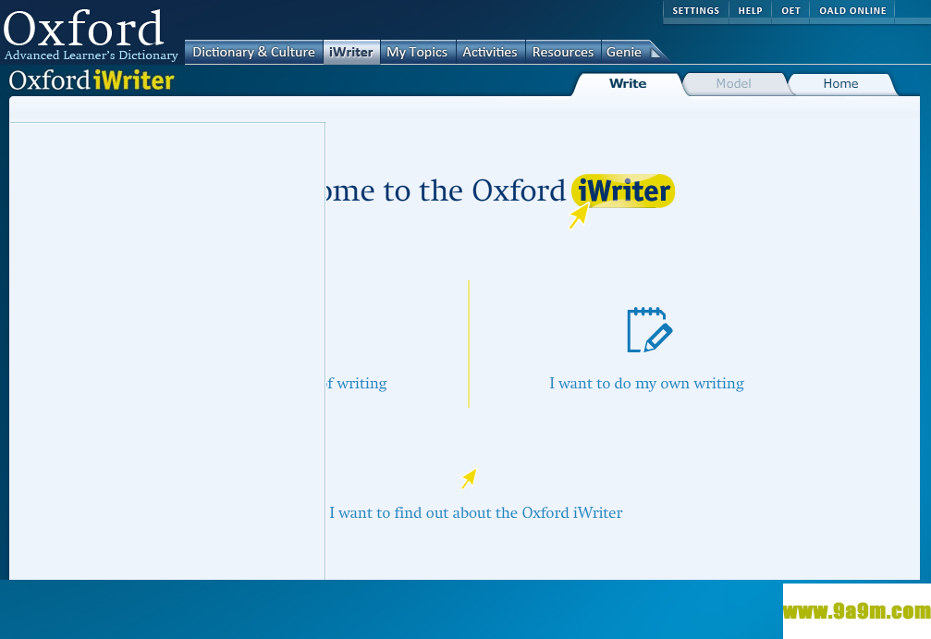Image resolution: width=931 pixels, height=639 pixels.
Task: Switch to the Home tab
Action: click(840, 84)
